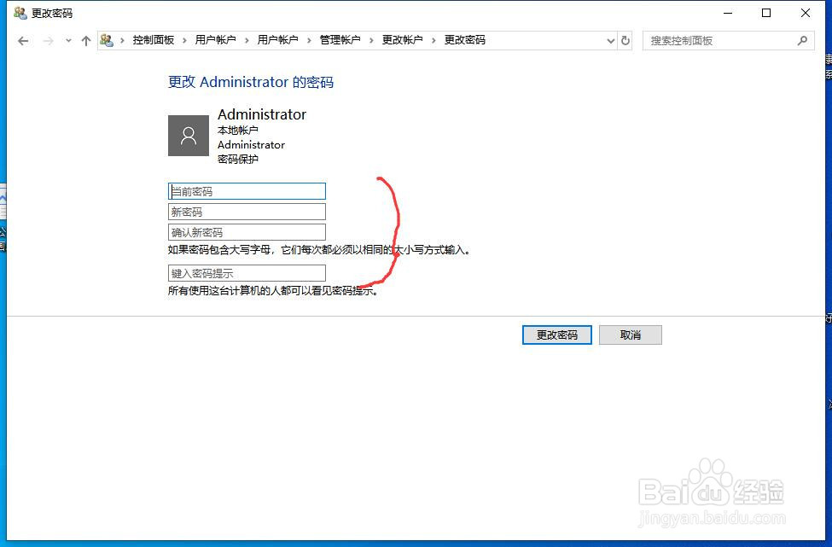Image resolution: width=832 pixels, height=547 pixels.
Task: Click the 新密码 input field
Action: 247,212
